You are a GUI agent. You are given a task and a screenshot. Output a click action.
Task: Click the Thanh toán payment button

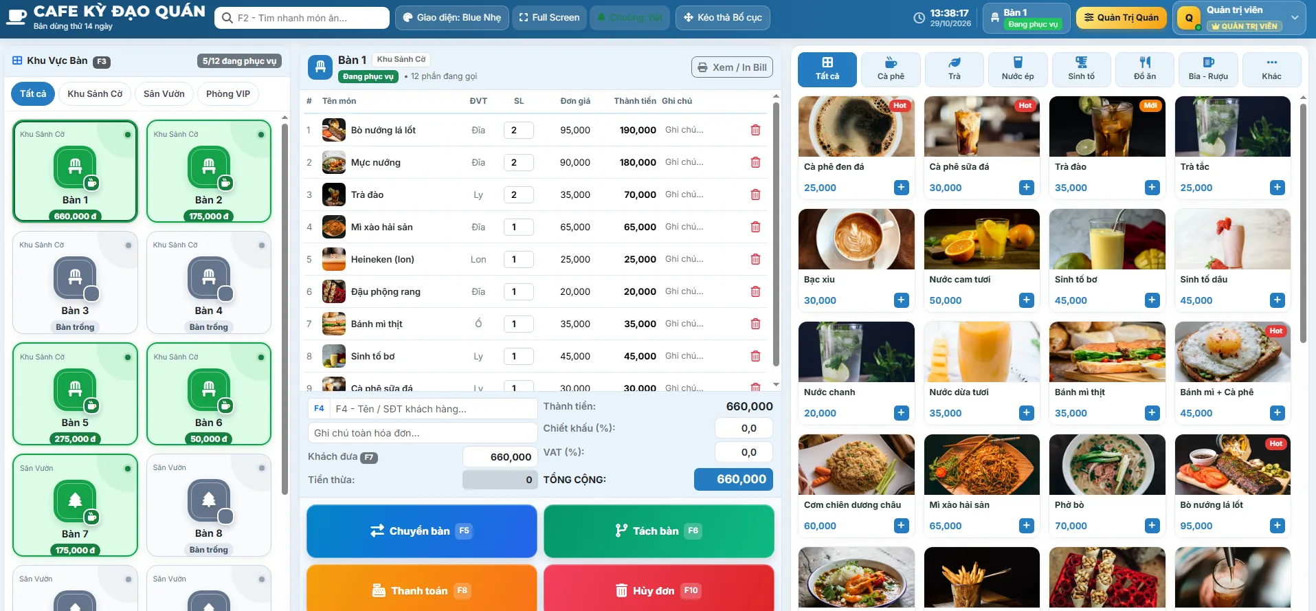click(x=421, y=589)
